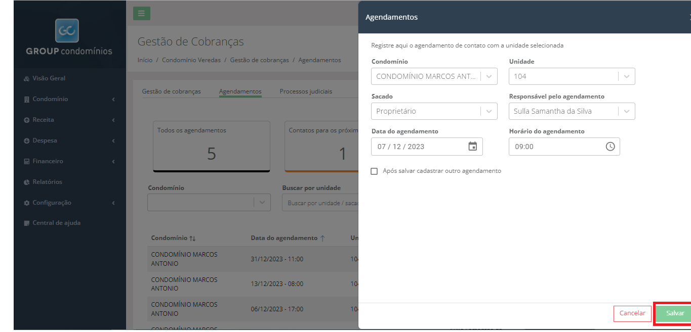Click the Horário do agendamento time field
The height and width of the screenshot is (332, 691).
(564, 147)
